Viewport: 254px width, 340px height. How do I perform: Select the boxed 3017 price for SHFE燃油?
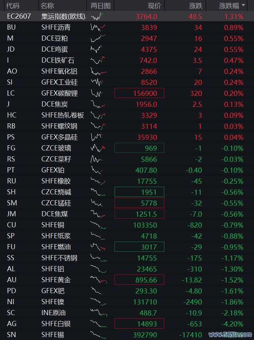139,247
